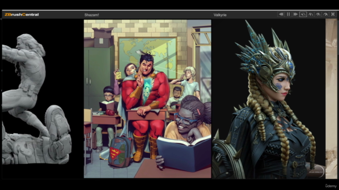Open the Valkyrie character render
This screenshot has height=190, width=339.
click(x=269, y=99)
